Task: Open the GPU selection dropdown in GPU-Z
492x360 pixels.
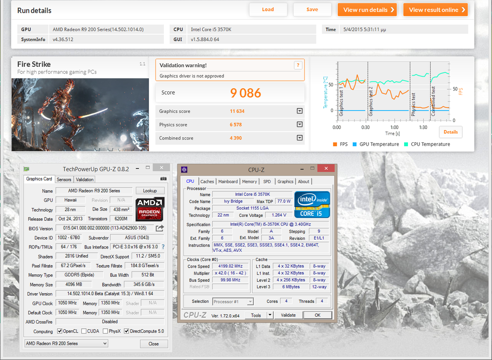Action: (66, 344)
